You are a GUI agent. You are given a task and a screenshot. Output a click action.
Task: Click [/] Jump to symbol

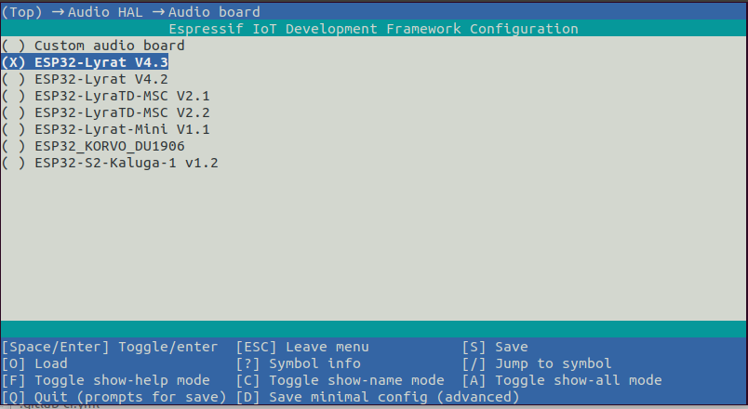click(537, 363)
